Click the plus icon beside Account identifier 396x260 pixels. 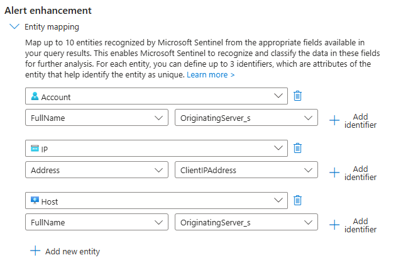click(x=334, y=120)
